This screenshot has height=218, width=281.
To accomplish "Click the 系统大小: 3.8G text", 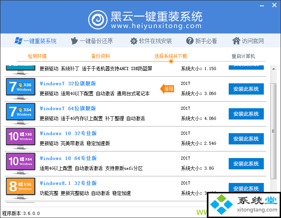I will [x=197, y=168].
